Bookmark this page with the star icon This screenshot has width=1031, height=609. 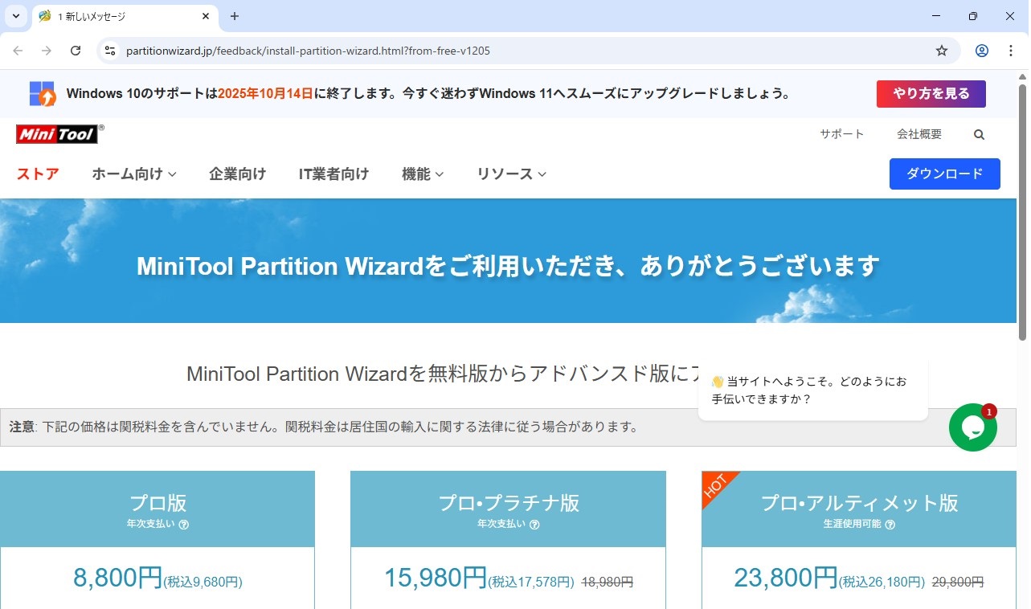(942, 51)
